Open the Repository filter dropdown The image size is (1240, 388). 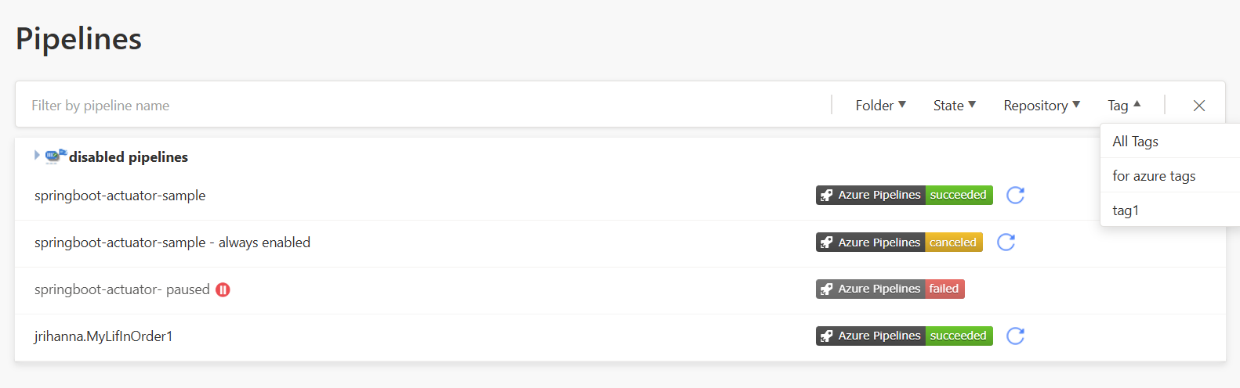(x=1041, y=106)
